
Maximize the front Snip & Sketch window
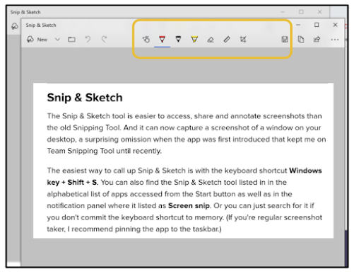point(317,25)
